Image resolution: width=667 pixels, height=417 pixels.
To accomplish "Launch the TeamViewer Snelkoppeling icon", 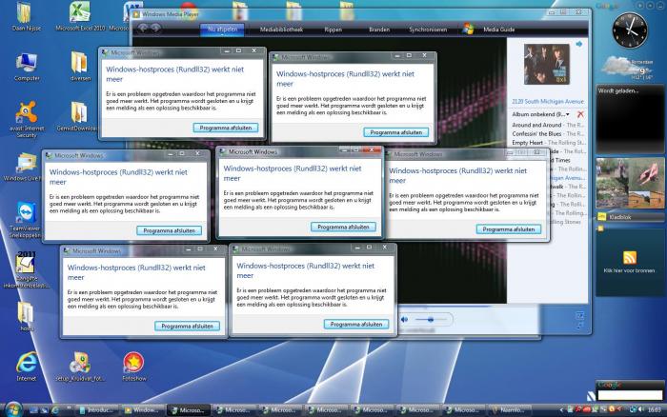I will (26, 220).
